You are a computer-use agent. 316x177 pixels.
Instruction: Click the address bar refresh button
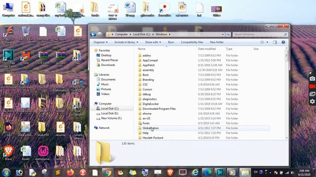[228, 34]
